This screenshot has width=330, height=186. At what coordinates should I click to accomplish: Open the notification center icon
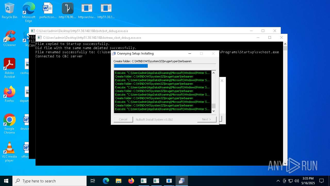click(x=321, y=181)
